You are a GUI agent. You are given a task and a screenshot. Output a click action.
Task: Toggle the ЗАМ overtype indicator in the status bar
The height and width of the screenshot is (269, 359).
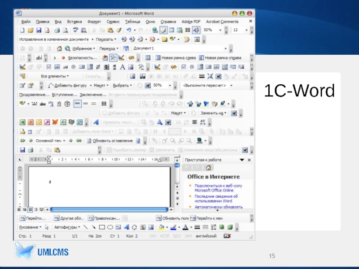coord(188,236)
